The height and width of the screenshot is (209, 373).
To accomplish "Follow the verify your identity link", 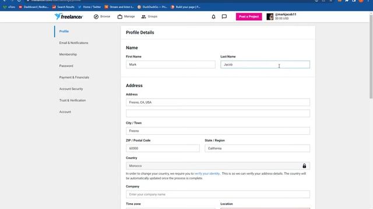I will tap(207, 174).
